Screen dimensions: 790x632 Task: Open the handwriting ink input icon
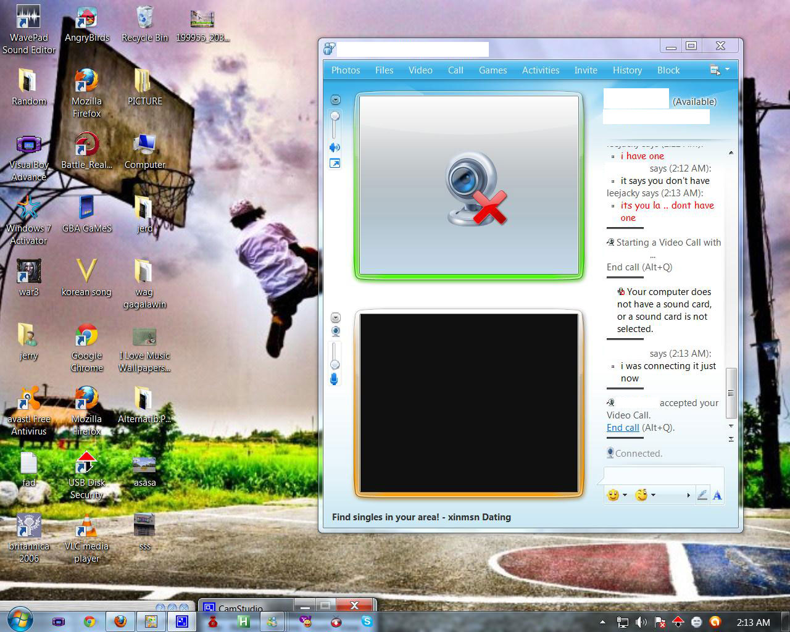click(x=703, y=494)
